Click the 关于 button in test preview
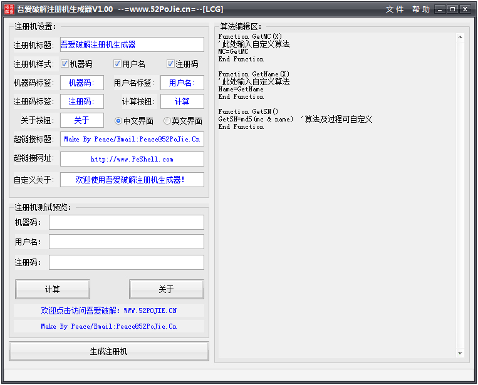 166,289
